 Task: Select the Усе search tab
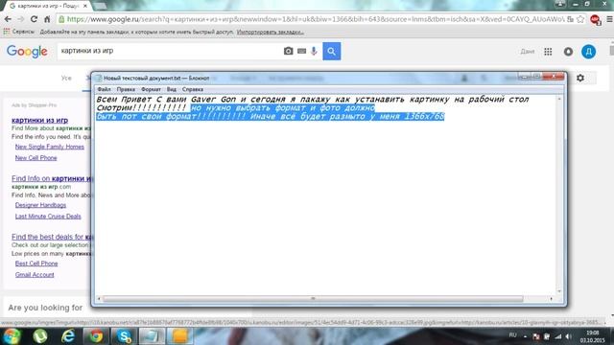[66, 79]
